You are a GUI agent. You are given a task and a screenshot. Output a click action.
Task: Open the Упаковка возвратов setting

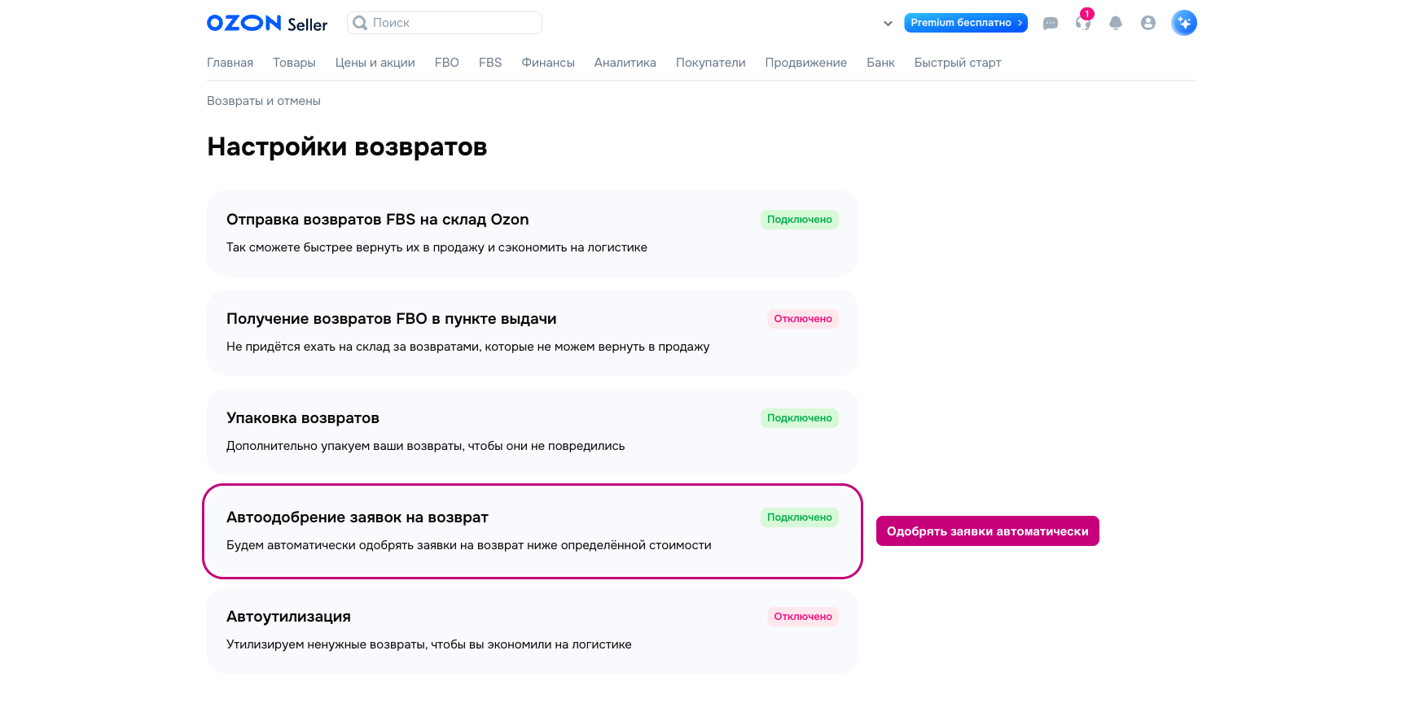(533, 432)
